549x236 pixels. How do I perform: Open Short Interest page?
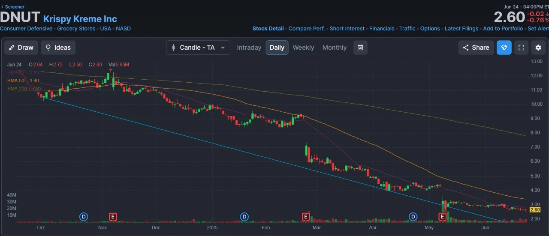(x=347, y=29)
